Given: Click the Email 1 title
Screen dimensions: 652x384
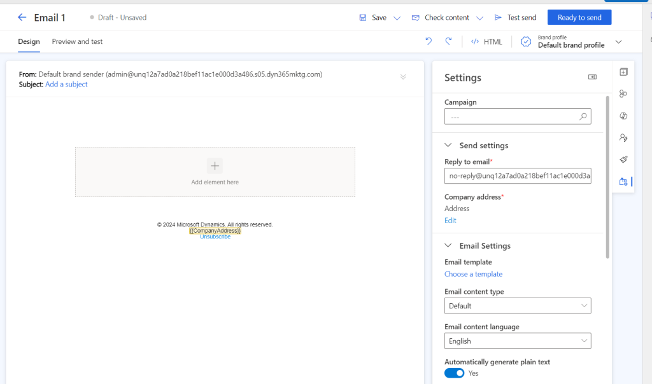Looking at the screenshot, I should 50,17.
